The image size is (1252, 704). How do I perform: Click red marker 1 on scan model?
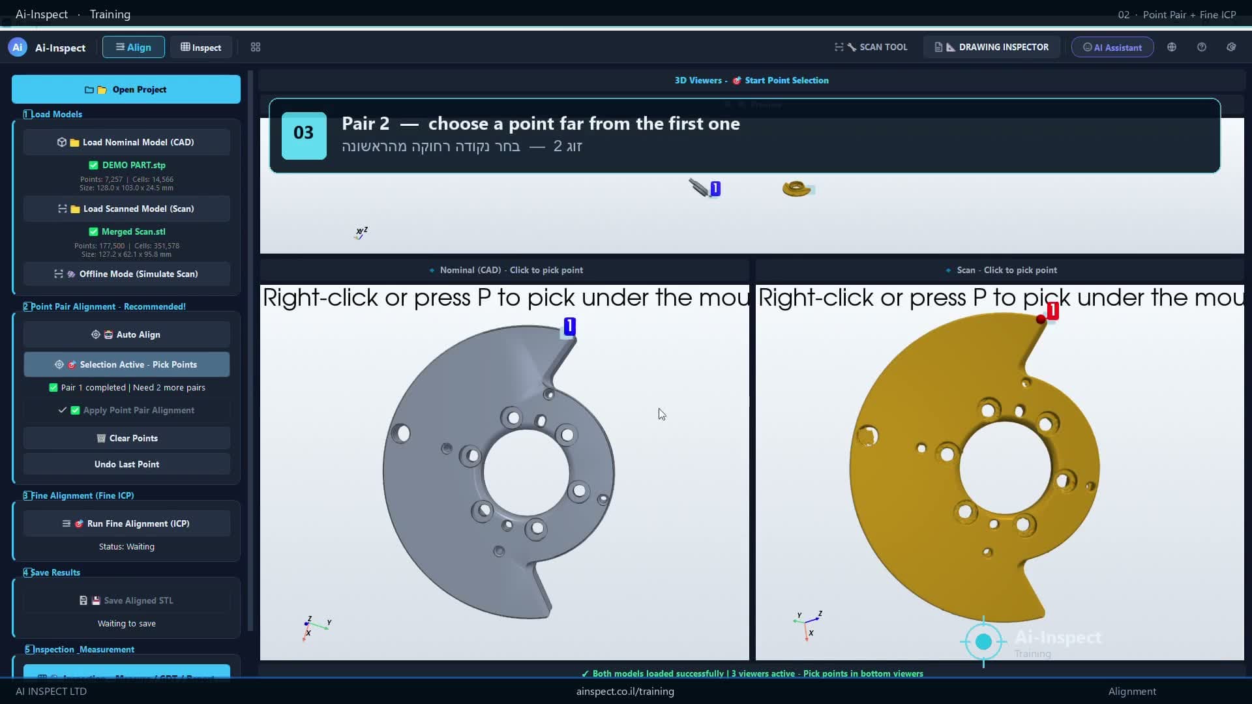coord(1052,312)
